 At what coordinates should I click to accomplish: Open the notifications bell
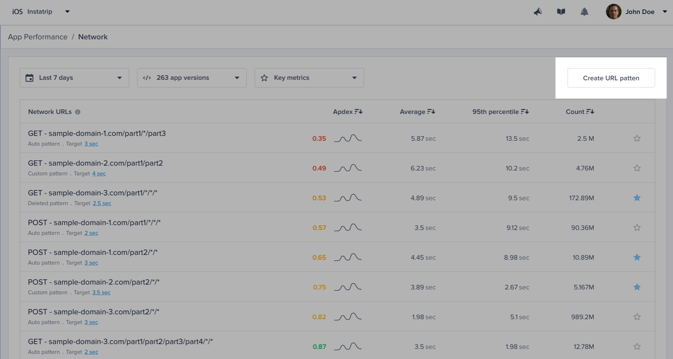coord(584,12)
